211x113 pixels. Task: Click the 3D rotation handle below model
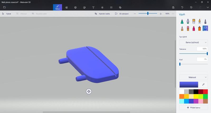coord(89,91)
